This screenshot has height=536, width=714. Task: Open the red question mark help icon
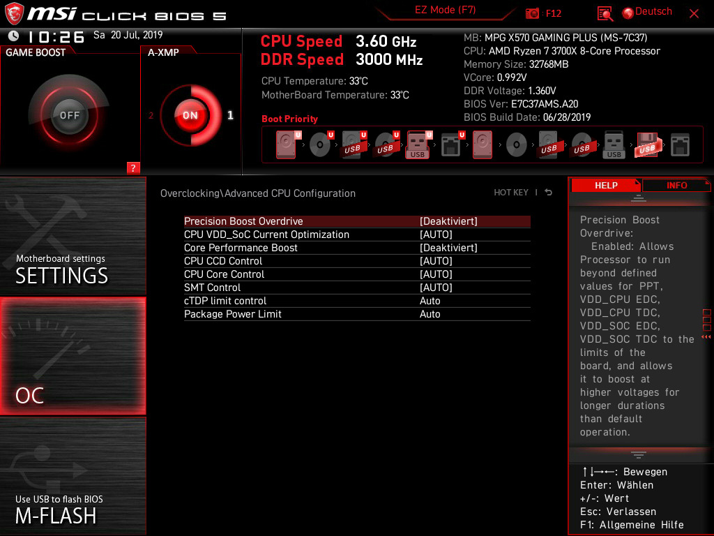point(133,167)
